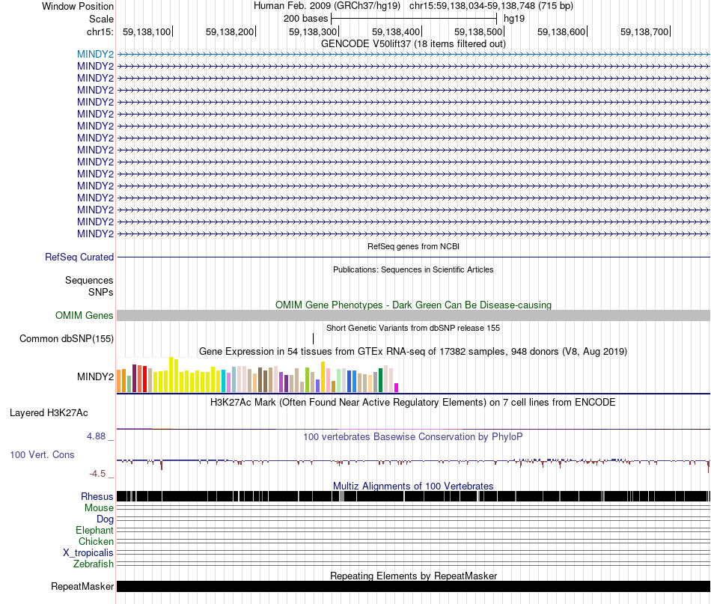Click the hg19 label beside scale bar
The height and width of the screenshot is (604, 711).
(514, 19)
